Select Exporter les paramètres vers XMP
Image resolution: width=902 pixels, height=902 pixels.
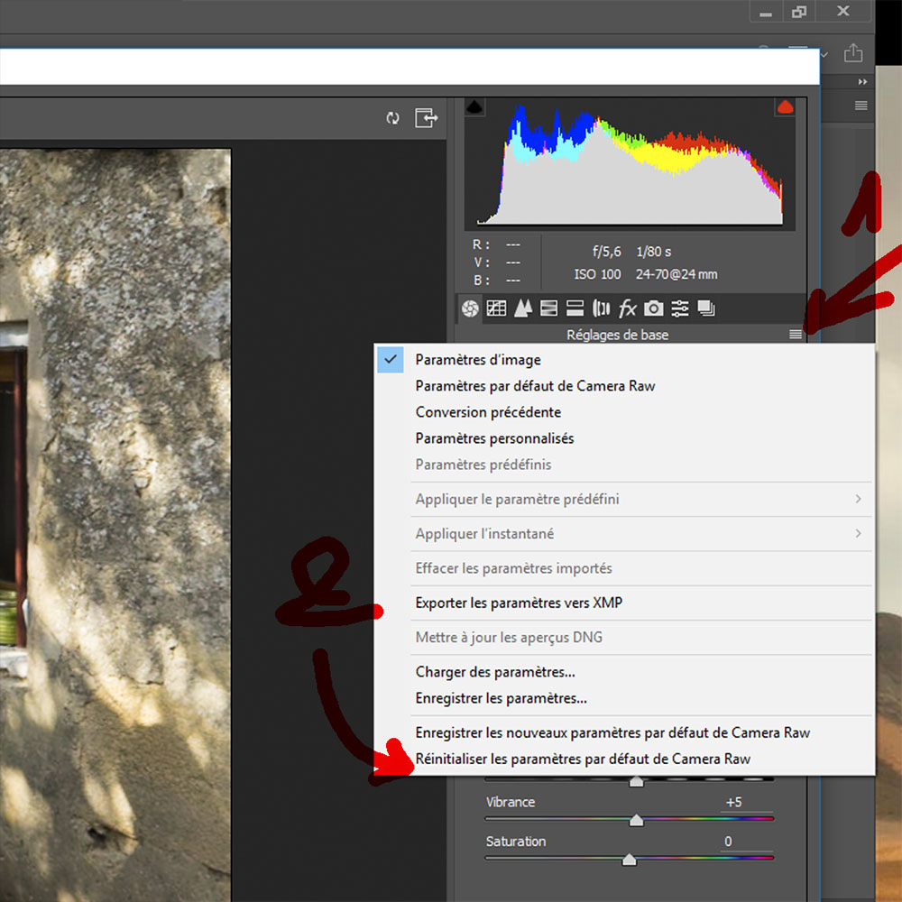tap(519, 603)
